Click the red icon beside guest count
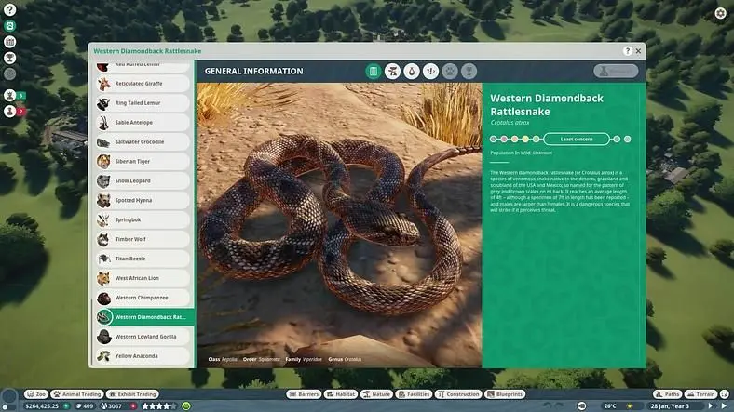The image size is (734, 412). 133,406
